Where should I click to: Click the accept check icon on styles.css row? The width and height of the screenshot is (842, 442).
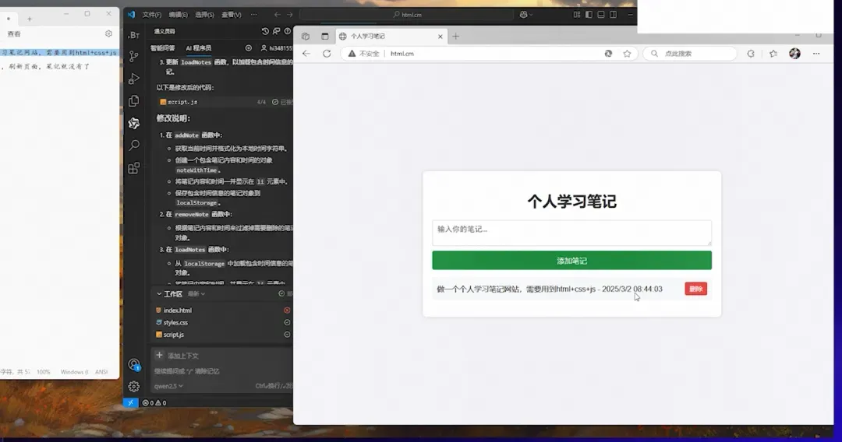[287, 322]
